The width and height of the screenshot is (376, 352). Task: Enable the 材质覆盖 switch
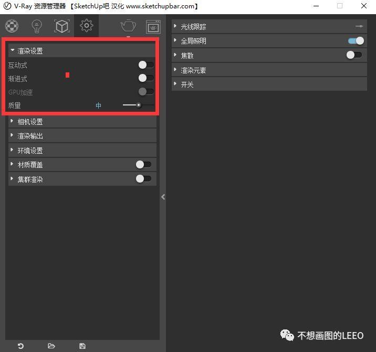click(x=143, y=165)
